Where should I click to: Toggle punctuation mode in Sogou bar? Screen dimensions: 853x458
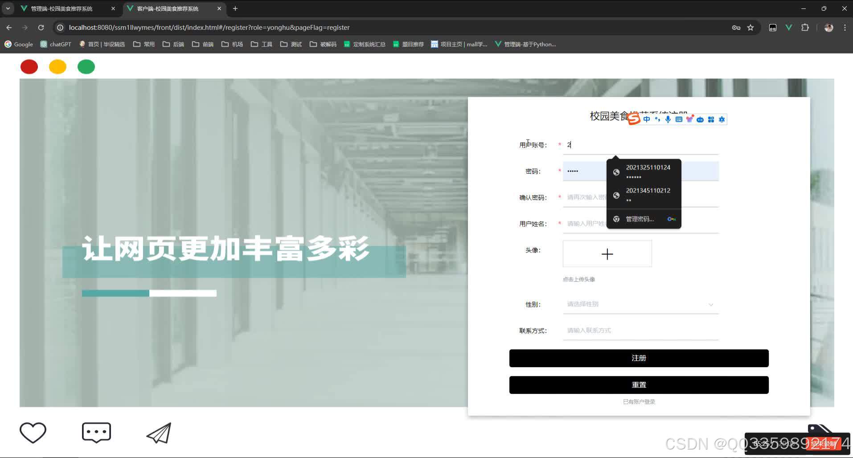(x=657, y=119)
